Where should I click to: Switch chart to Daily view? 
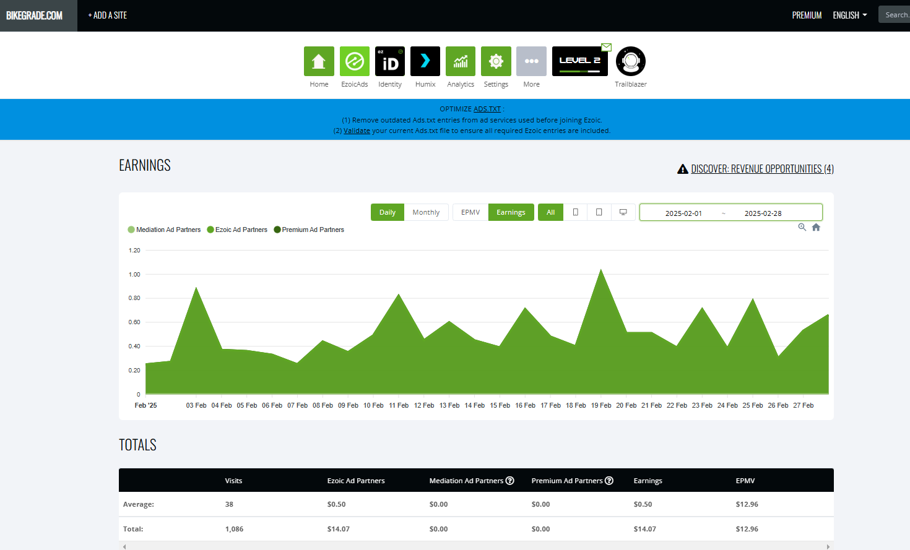pos(388,212)
